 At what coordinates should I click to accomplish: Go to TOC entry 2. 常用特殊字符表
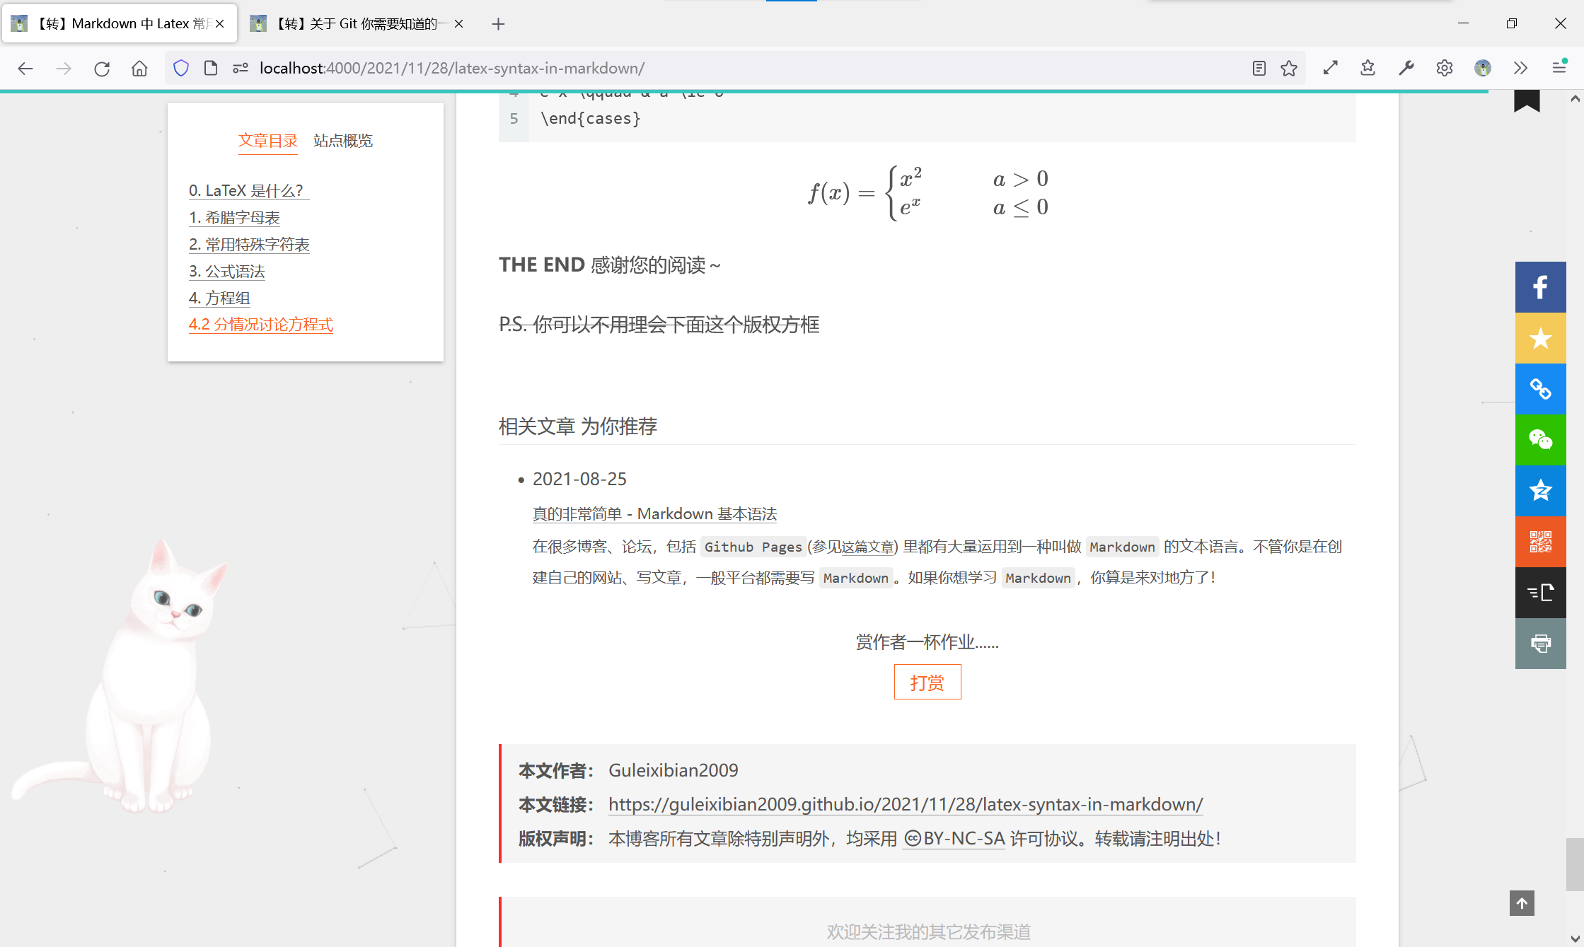tap(249, 245)
